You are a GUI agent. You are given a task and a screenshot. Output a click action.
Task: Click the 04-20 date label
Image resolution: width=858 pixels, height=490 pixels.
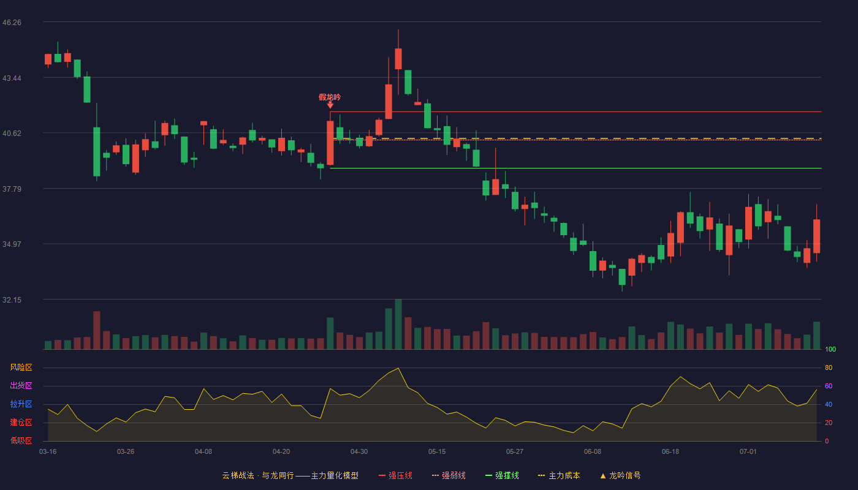pos(281,451)
